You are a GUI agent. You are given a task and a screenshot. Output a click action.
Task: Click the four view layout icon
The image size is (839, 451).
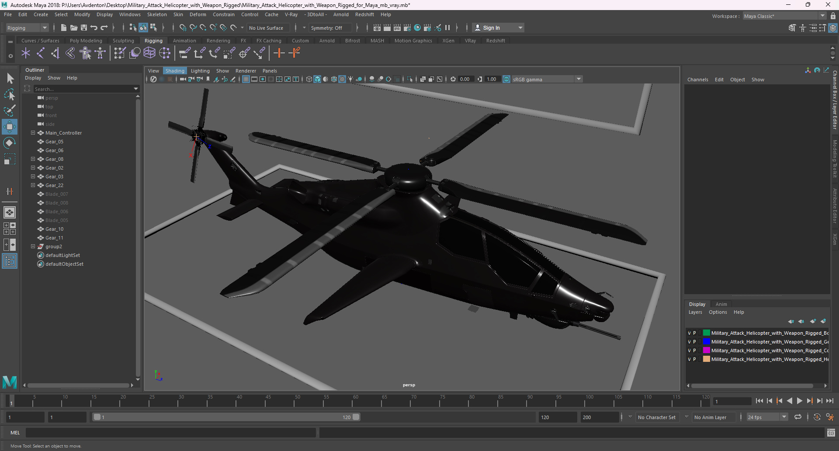coord(10,229)
